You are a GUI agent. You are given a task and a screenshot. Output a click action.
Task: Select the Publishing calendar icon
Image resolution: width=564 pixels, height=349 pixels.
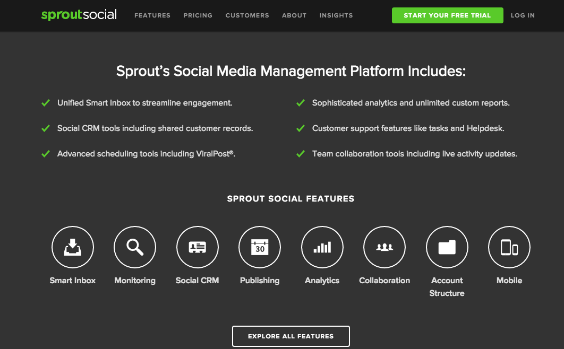pos(260,247)
